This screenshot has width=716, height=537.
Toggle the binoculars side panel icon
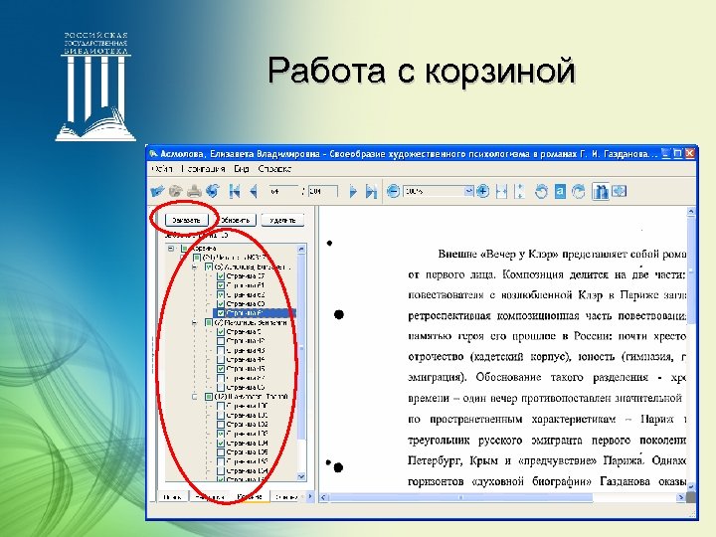click(600, 191)
